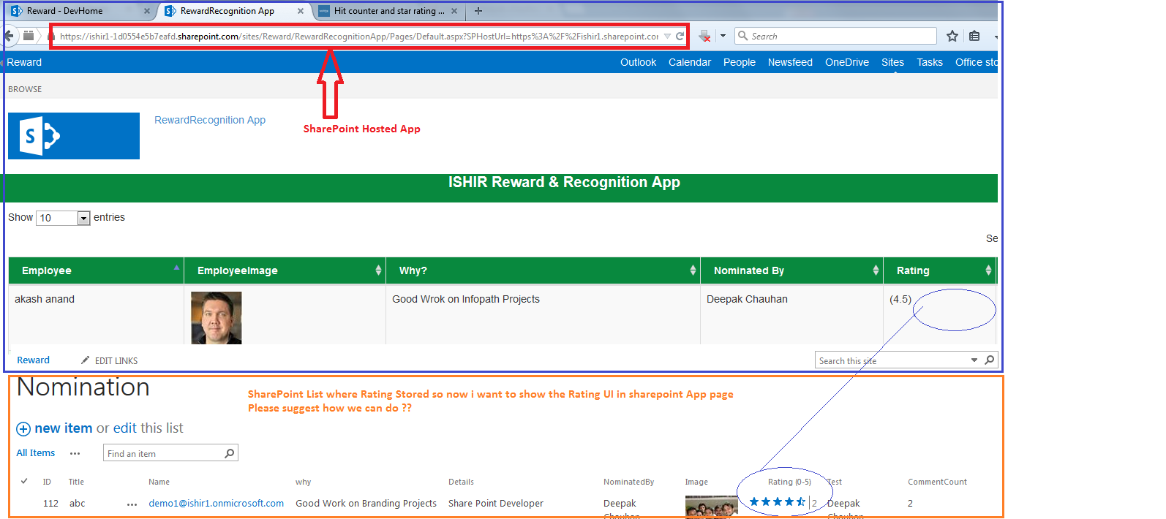
Task: Click the Nomination list image thumbnail
Action: click(x=711, y=507)
